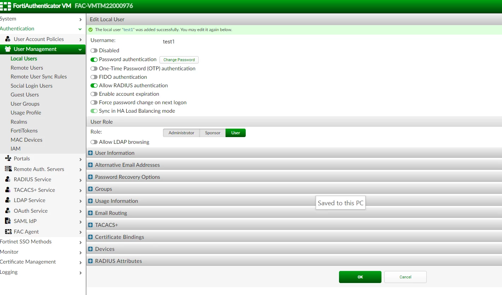Enable Allow LDAP browsing toggle

(94, 142)
